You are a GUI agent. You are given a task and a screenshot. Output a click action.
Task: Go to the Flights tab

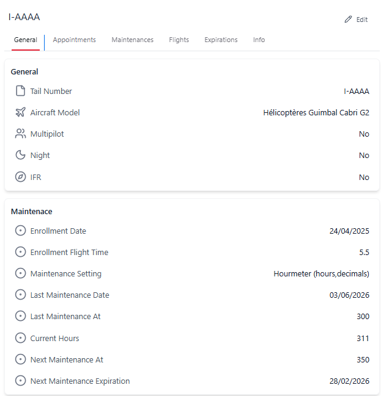point(179,40)
